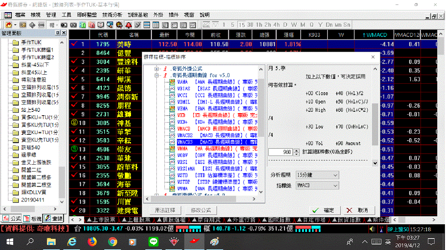Switch to the 畫線 tab
Viewport: 446px width, 250px height.
tap(53, 219)
